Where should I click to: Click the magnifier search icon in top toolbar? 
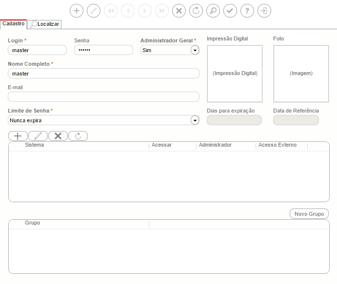tap(213, 11)
